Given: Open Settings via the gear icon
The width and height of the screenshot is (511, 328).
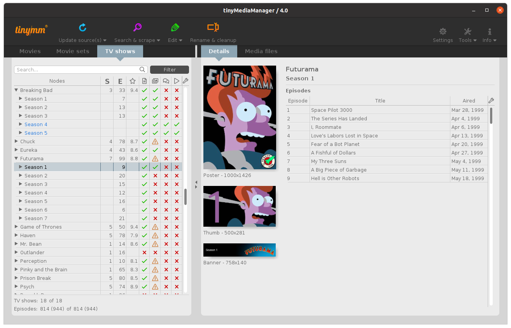Looking at the screenshot, I should pyautogui.click(x=443, y=32).
